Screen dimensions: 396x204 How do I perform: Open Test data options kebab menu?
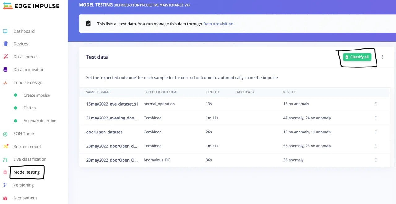(x=382, y=57)
